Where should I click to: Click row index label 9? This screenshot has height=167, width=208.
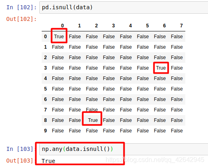45,131
